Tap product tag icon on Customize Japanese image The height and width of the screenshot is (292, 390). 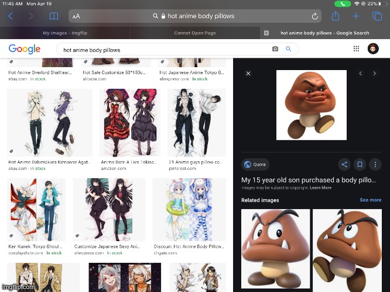77,236
